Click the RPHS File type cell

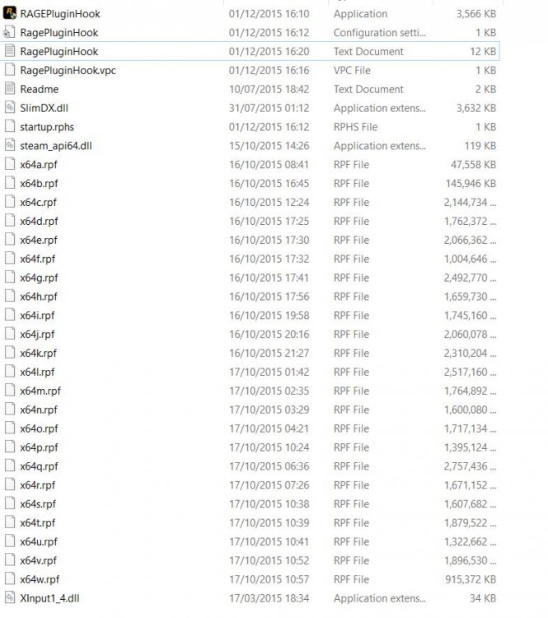point(356,127)
